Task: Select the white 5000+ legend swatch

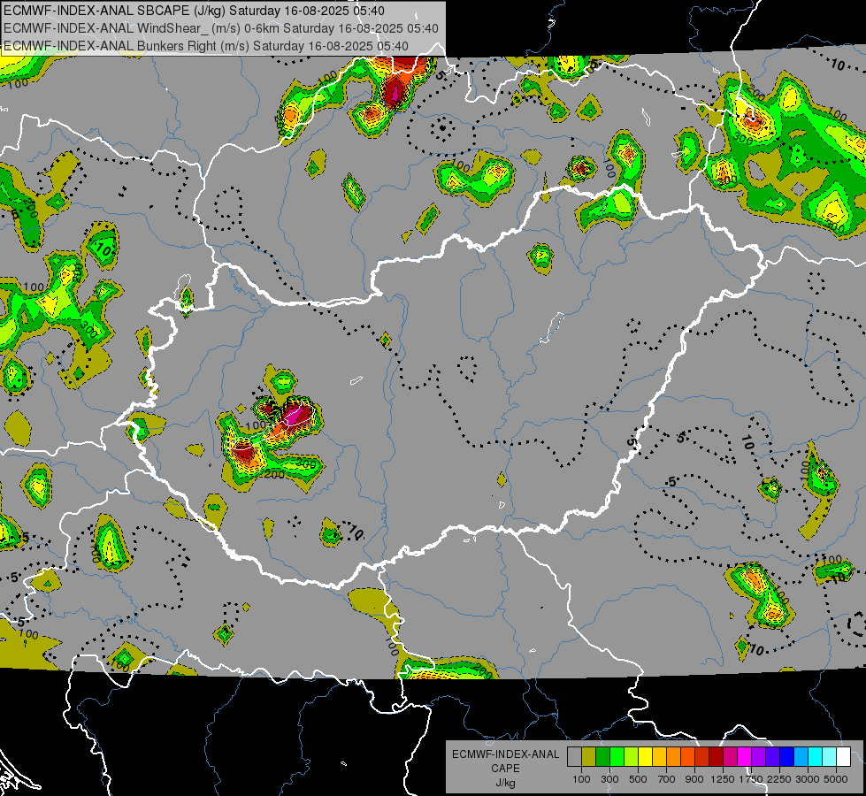Action: 844,756
